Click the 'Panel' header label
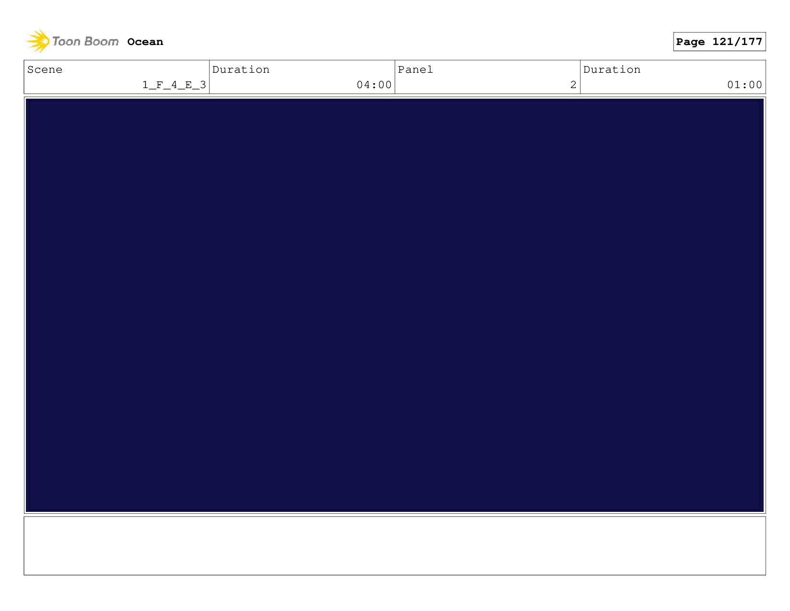Screen dimensions: 790x611 tap(415, 69)
